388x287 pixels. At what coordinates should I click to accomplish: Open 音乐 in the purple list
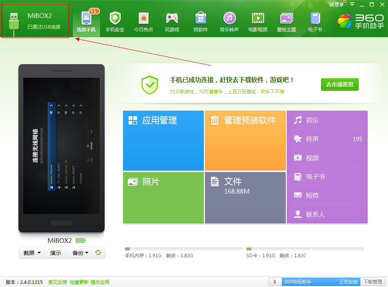pyautogui.click(x=327, y=120)
